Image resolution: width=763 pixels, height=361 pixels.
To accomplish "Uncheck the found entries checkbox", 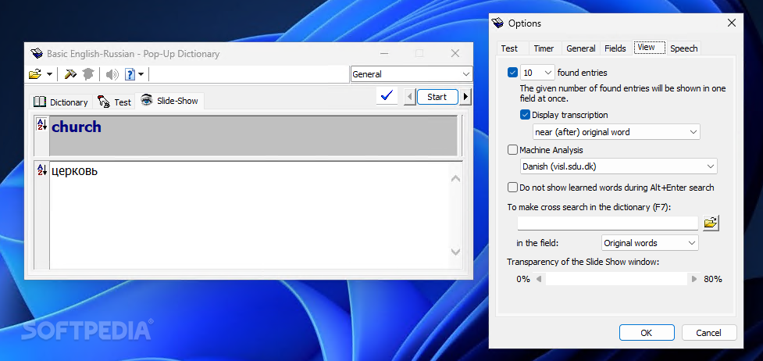I will (512, 73).
